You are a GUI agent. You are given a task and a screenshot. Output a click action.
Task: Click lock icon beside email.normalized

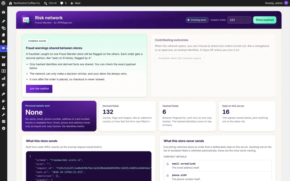pyautogui.click(x=168, y=164)
